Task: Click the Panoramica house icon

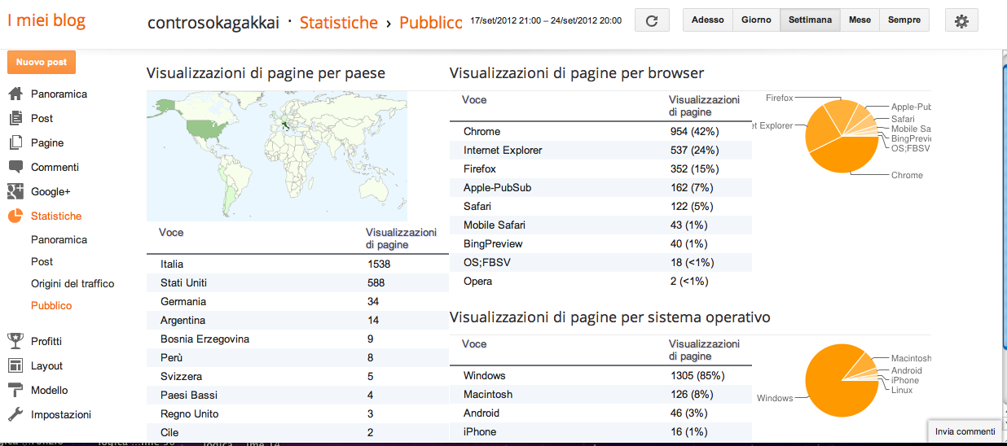Action: click(15, 94)
